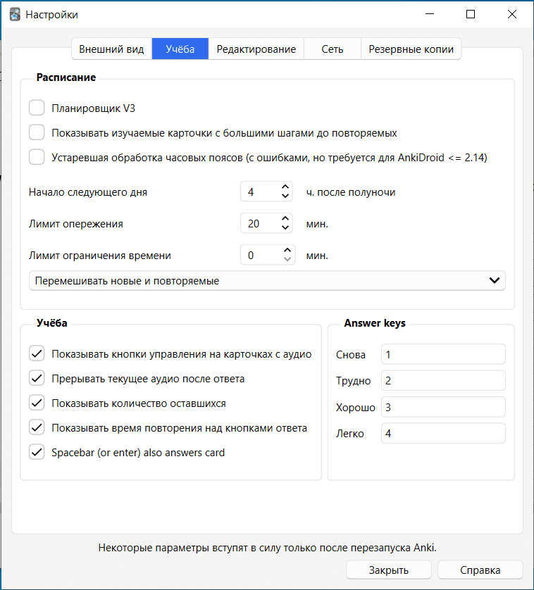Open help via Справка button
This screenshot has width=534, height=590.
click(x=480, y=570)
